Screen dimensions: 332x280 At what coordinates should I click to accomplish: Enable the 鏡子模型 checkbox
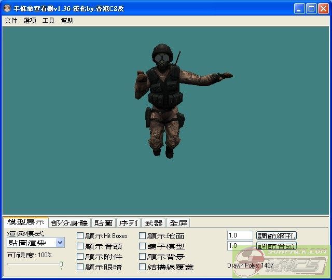pos(142,246)
